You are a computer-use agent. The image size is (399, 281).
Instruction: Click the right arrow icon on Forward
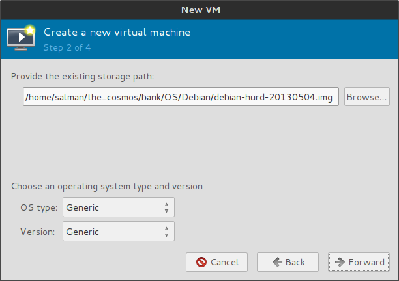pos(340,262)
